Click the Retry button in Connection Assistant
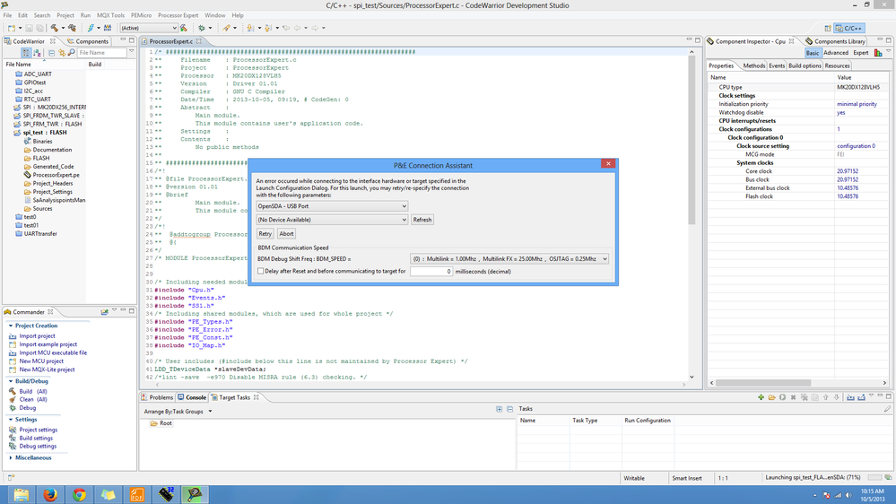 tap(265, 234)
